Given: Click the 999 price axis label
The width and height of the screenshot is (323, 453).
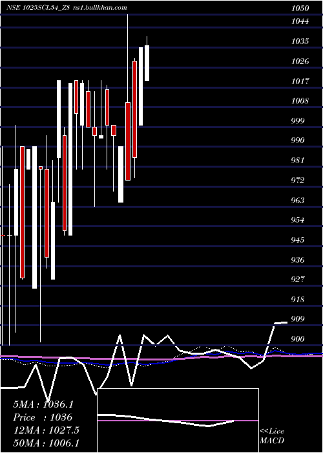Looking at the screenshot, I should tap(298, 120).
